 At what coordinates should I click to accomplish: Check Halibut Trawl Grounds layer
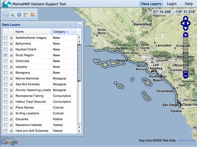click(5, 102)
